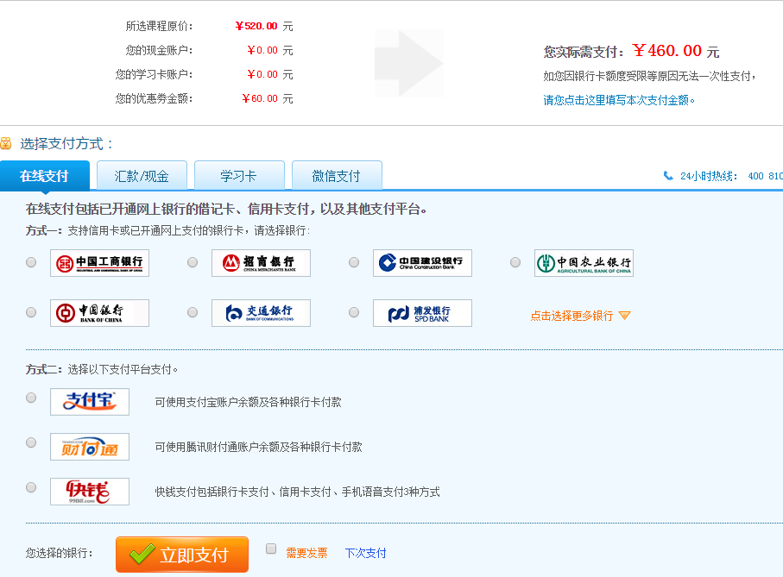Viewport: 783px width, 577px height.
Task: Click the 支付宝 Alipay logo
Action: click(x=90, y=401)
